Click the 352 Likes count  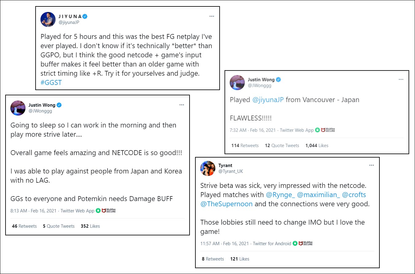pos(90,226)
